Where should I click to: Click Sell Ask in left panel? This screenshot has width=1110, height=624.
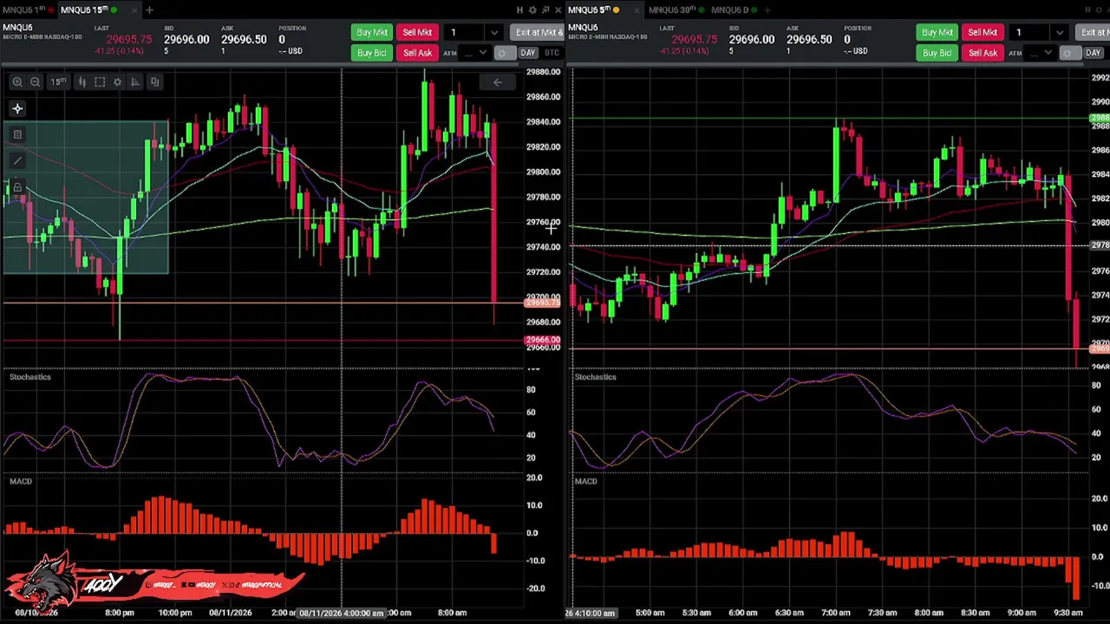pyautogui.click(x=417, y=53)
